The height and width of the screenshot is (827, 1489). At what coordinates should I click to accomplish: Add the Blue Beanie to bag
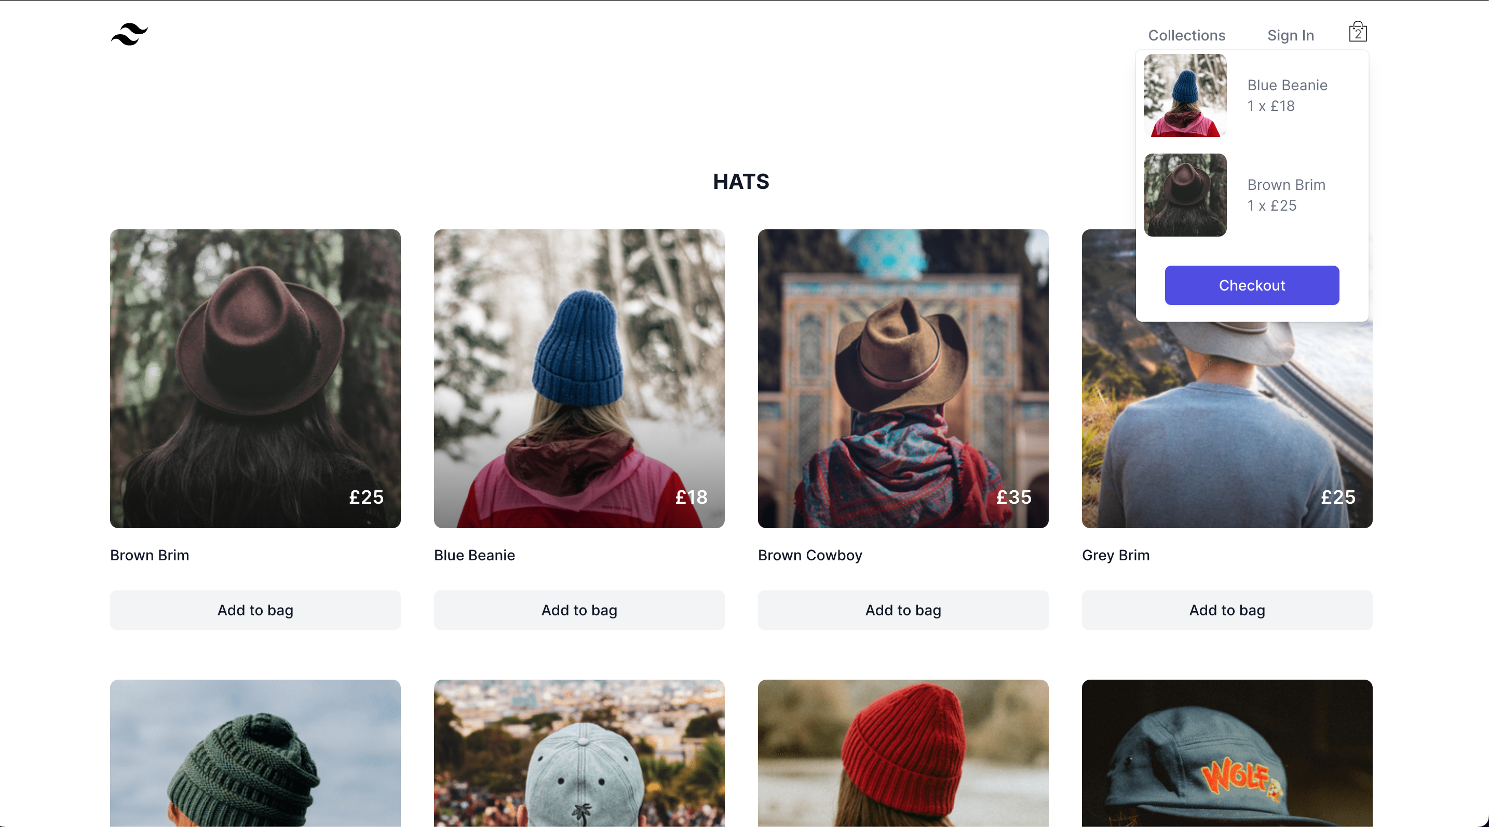click(578, 610)
